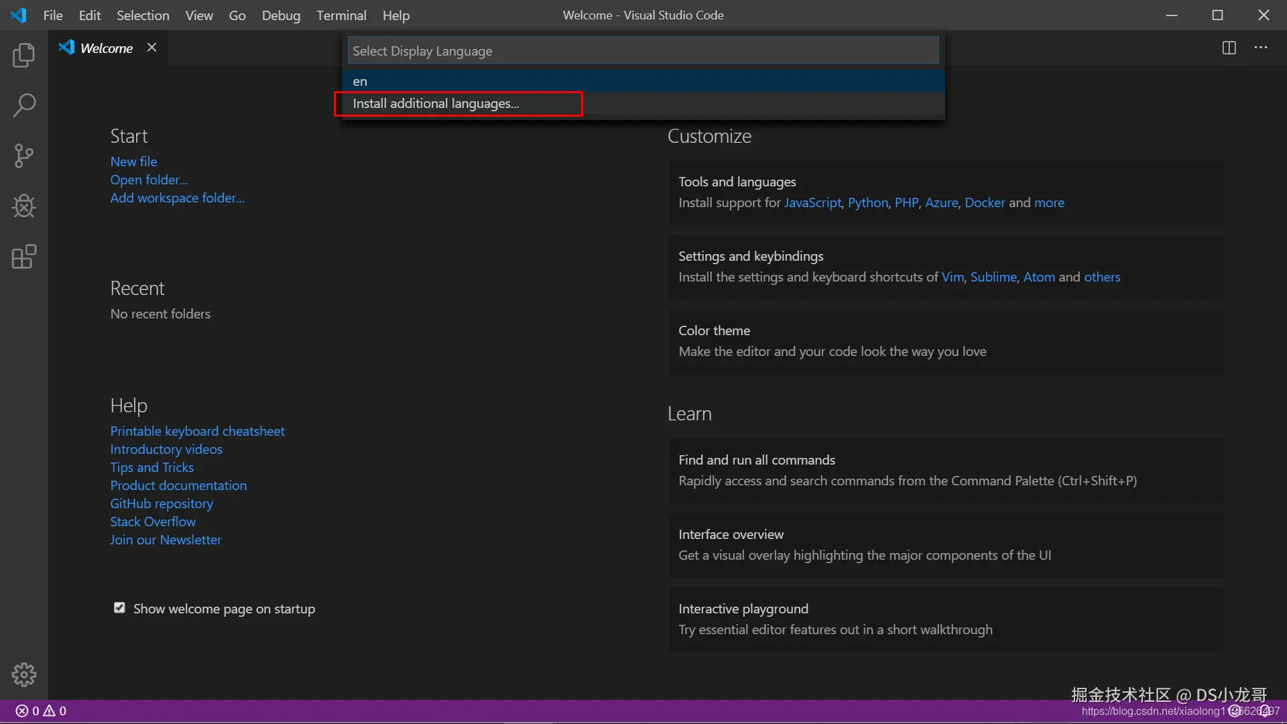Open the Debug view in activity bar
The width and height of the screenshot is (1287, 724).
(24, 206)
